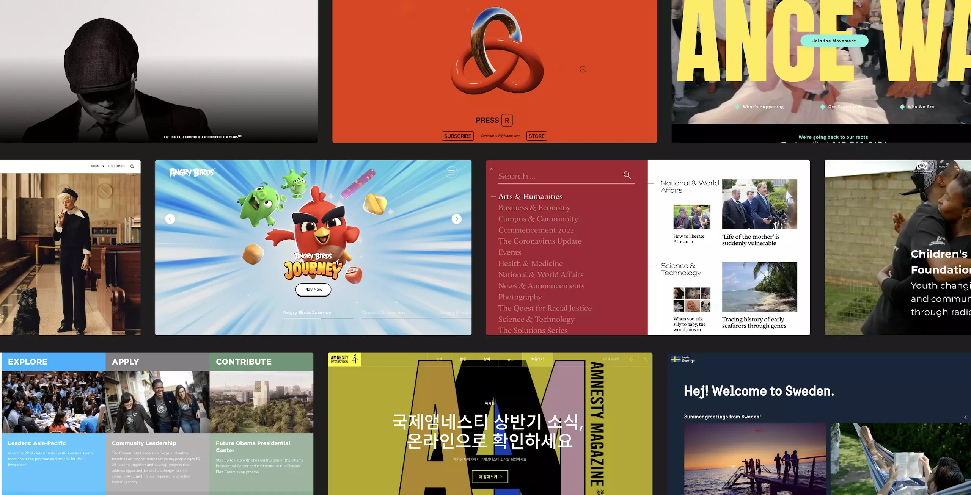Click the search icon on the red news portal
Image resolution: width=971 pixels, height=495 pixels.
pyautogui.click(x=627, y=175)
